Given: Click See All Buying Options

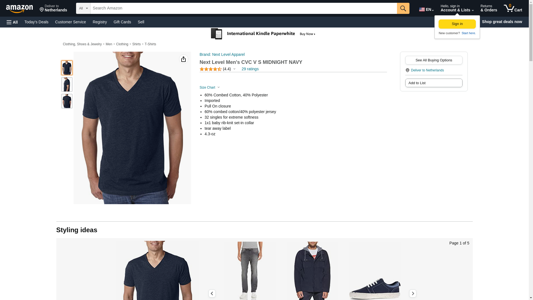Looking at the screenshot, I should pyautogui.click(x=434, y=60).
